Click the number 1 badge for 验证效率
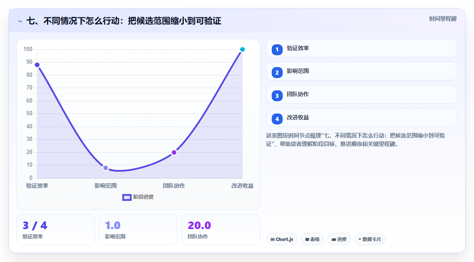 tap(277, 50)
